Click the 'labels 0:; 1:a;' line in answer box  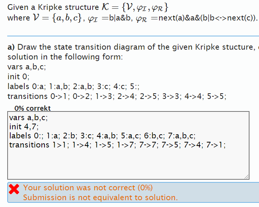[103, 136]
